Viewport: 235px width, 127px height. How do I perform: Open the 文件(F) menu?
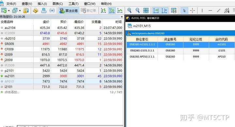(x=11, y=4)
